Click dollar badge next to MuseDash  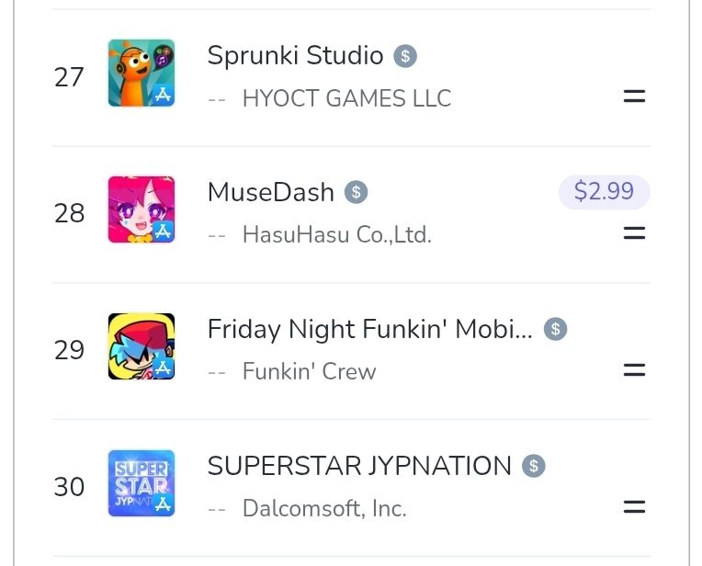pos(356,192)
